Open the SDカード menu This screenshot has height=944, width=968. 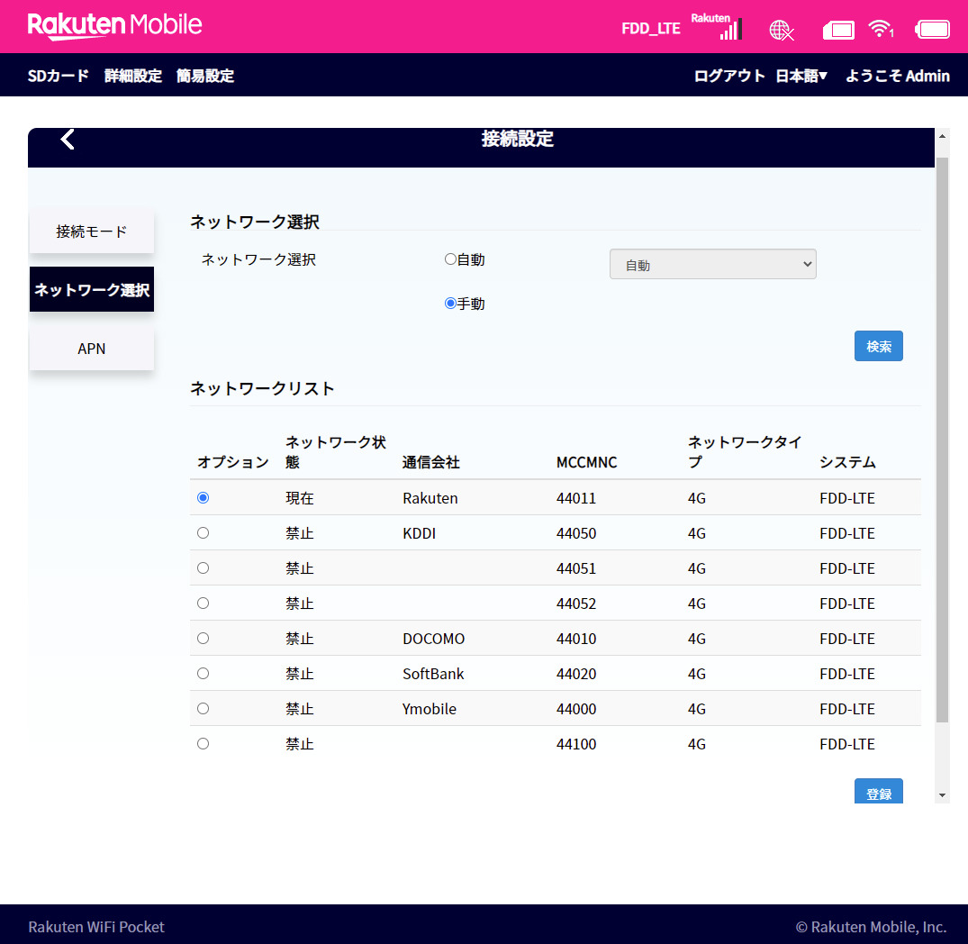pyautogui.click(x=59, y=76)
